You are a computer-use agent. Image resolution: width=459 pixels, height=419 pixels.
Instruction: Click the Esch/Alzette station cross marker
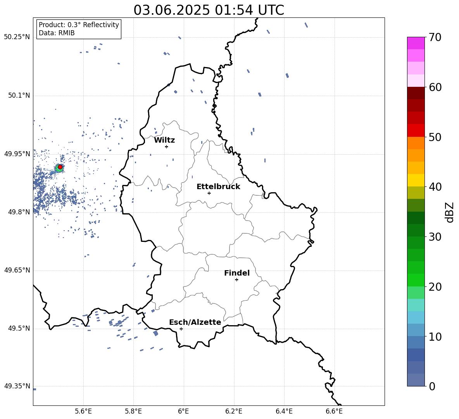[x=181, y=329]
